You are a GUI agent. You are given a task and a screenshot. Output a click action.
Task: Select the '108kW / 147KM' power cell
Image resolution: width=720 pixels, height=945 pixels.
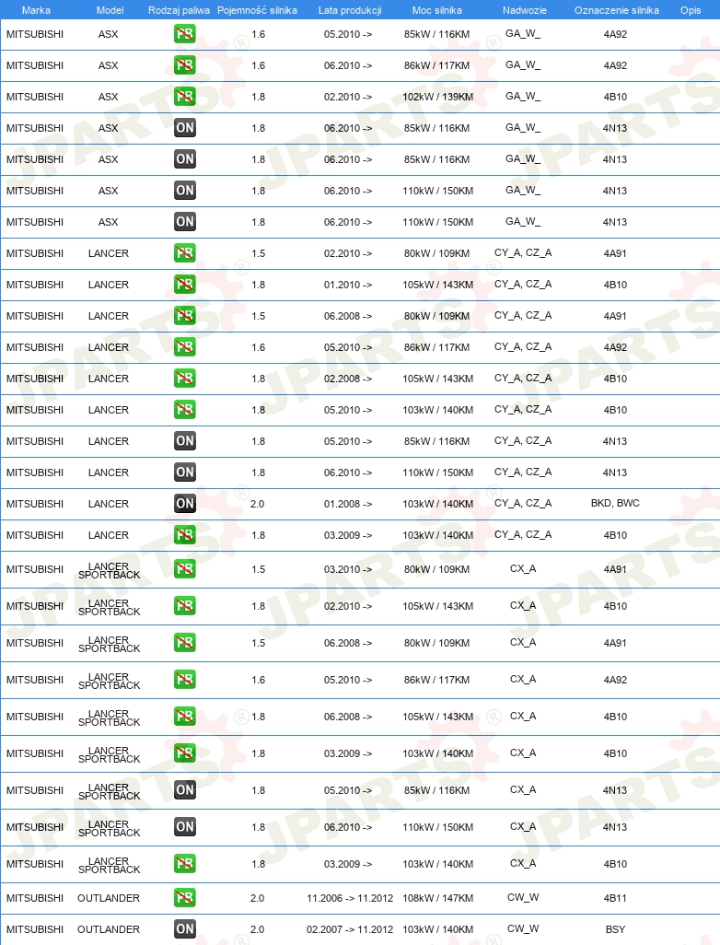click(x=437, y=898)
